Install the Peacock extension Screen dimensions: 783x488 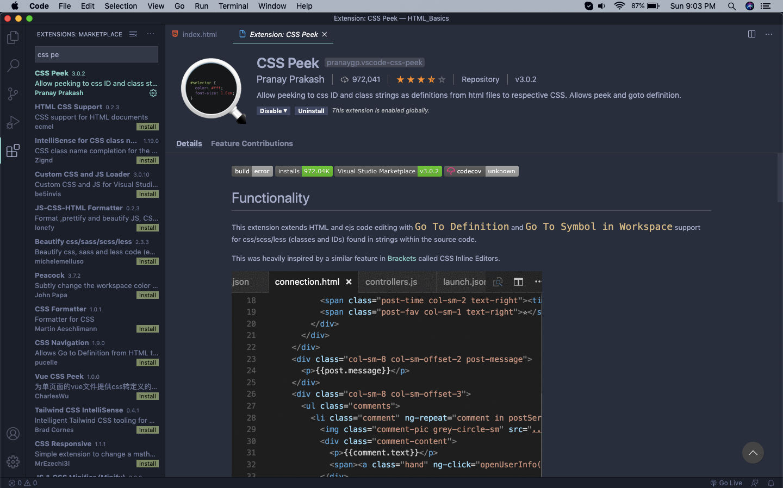(x=147, y=295)
